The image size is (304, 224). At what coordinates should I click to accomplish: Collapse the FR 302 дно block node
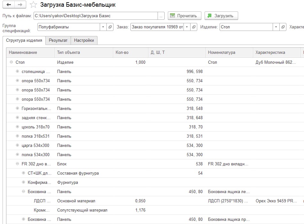(x=18, y=164)
